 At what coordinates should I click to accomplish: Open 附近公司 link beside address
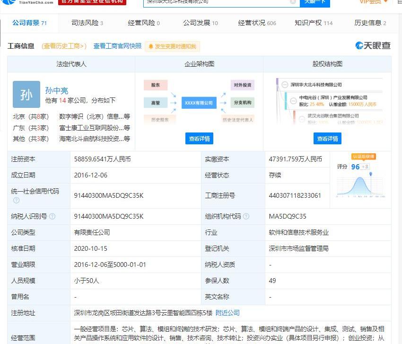pos(227,313)
